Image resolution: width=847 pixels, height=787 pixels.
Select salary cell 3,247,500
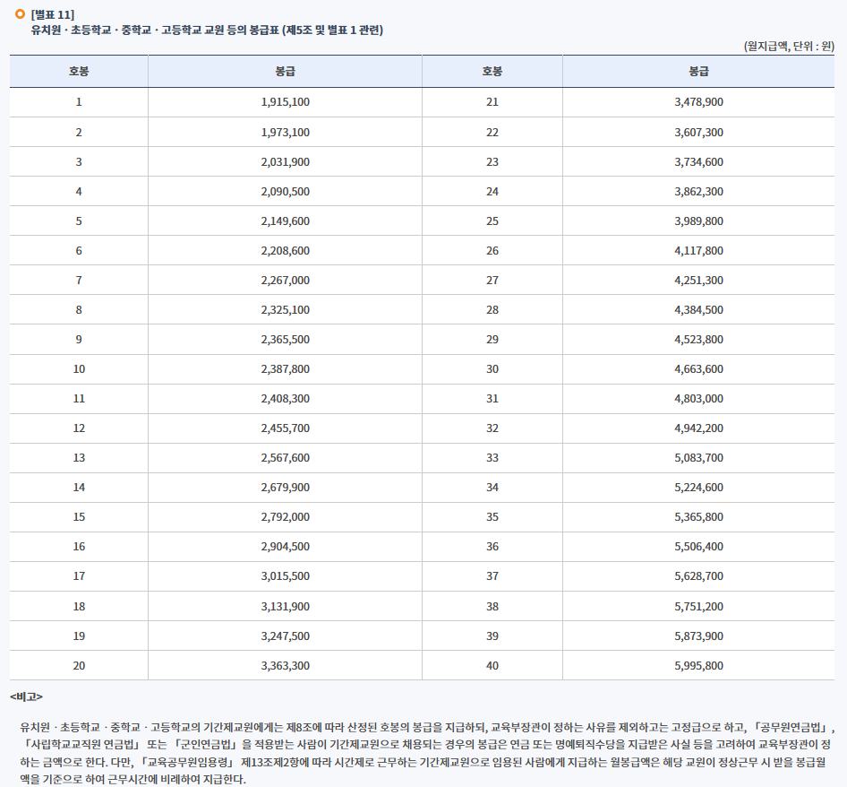point(286,636)
